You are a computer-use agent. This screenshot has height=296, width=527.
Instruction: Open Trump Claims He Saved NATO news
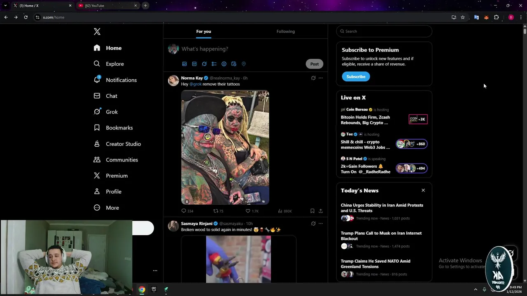pyautogui.click(x=384, y=268)
